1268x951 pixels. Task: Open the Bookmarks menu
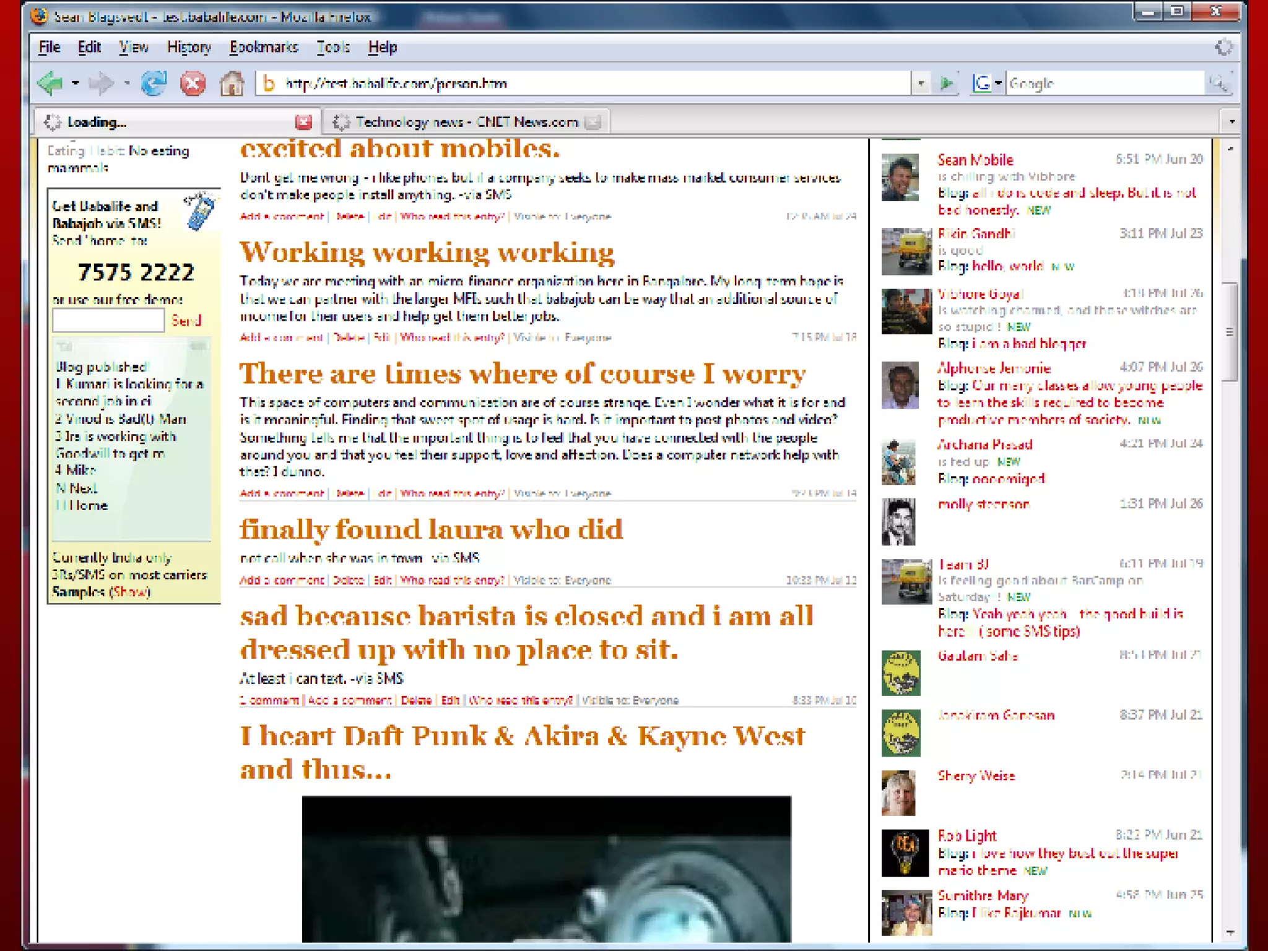click(264, 47)
